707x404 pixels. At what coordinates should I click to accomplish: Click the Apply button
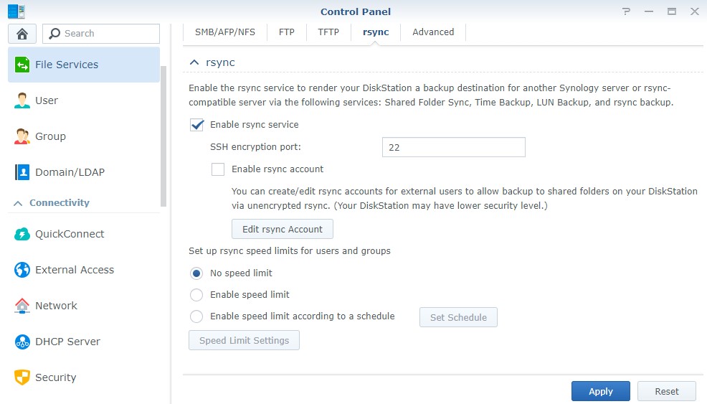[x=600, y=391]
